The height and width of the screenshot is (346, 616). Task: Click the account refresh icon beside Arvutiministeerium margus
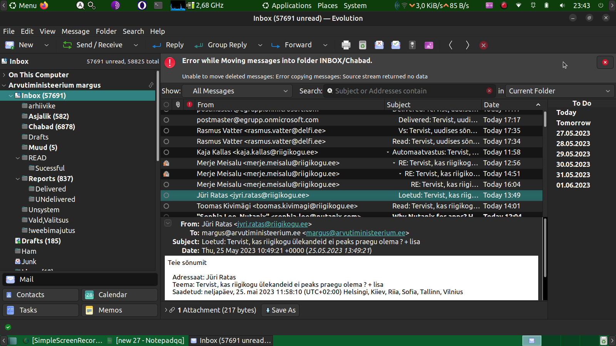pos(151,85)
